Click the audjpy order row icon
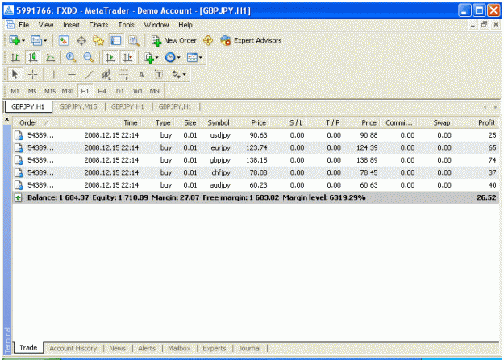 coord(19,185)
